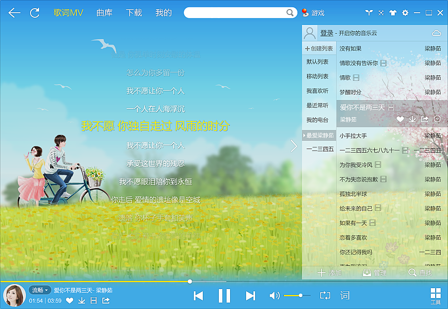Collapse the 最爱梁静茹 list triangle

pyautogui.click(x=304, y=135)
